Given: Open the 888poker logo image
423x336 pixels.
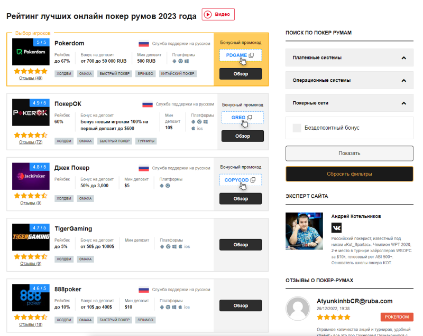Looking at the screenshot, I should (31, 297).
